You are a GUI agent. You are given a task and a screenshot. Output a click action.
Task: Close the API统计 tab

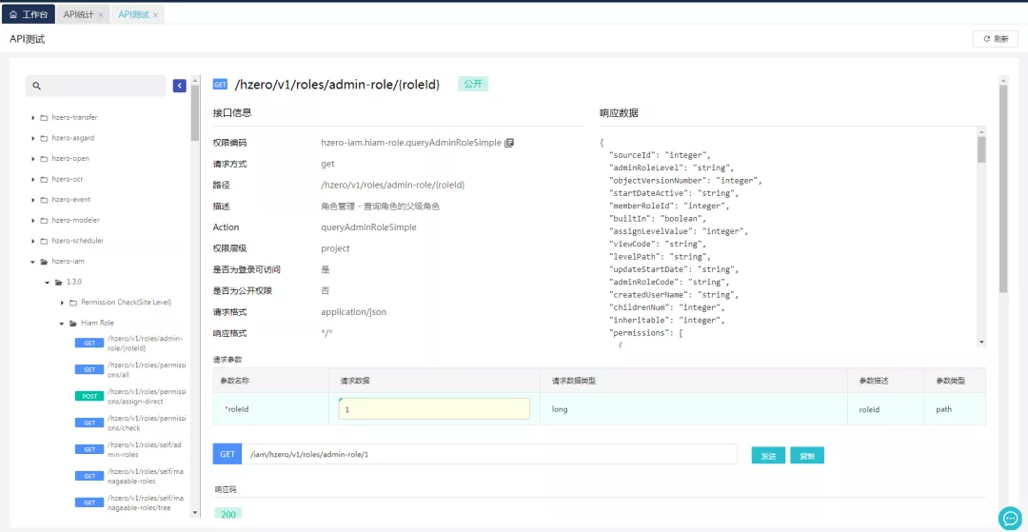[101, 15]
